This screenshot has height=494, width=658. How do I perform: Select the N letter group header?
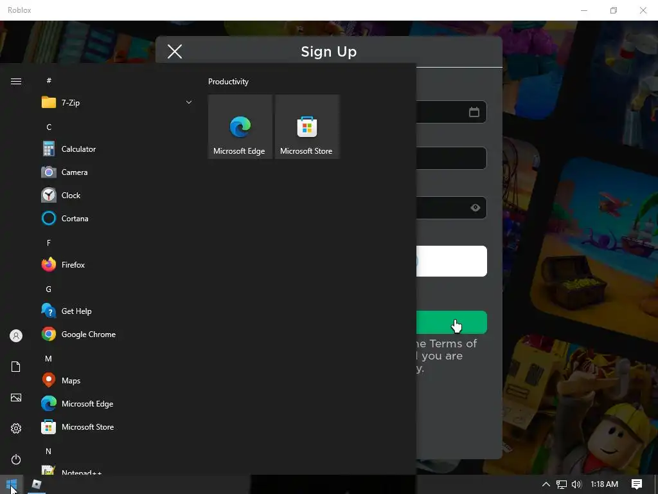coord(49,451)
